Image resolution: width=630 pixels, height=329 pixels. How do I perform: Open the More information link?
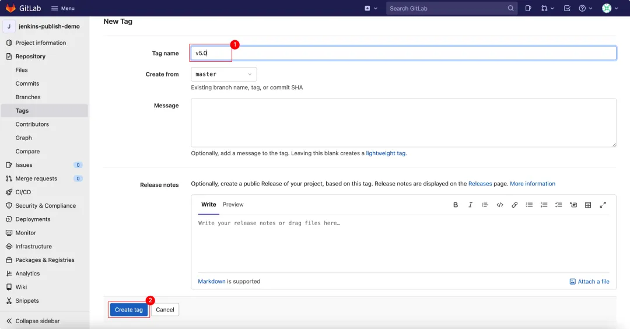click(533, 184)
